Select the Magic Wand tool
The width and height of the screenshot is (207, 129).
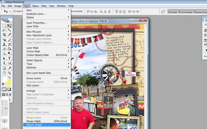click(9, 30)
